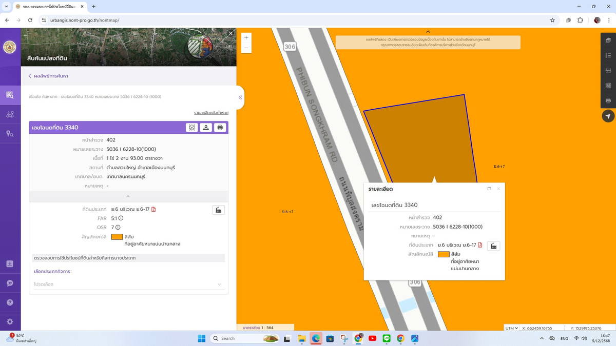
Task: Open the โปรดเลือก activity type dropdown
Action: click(128, 284)
